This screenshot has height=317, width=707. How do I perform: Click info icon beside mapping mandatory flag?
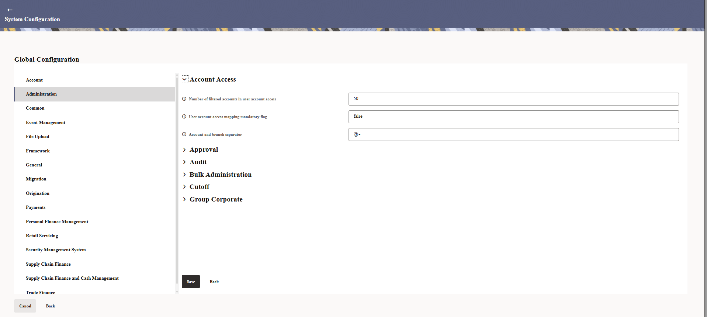pos(184,117)
